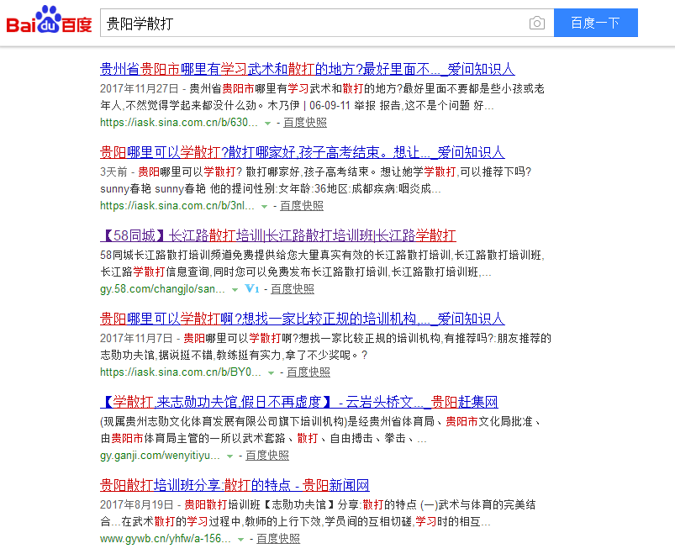The width and height of the screenshot is (675, 554).
Task: Expand dropdown arrow next to gy.ganji.com/wenyitiyu
Action: point(229,456)
